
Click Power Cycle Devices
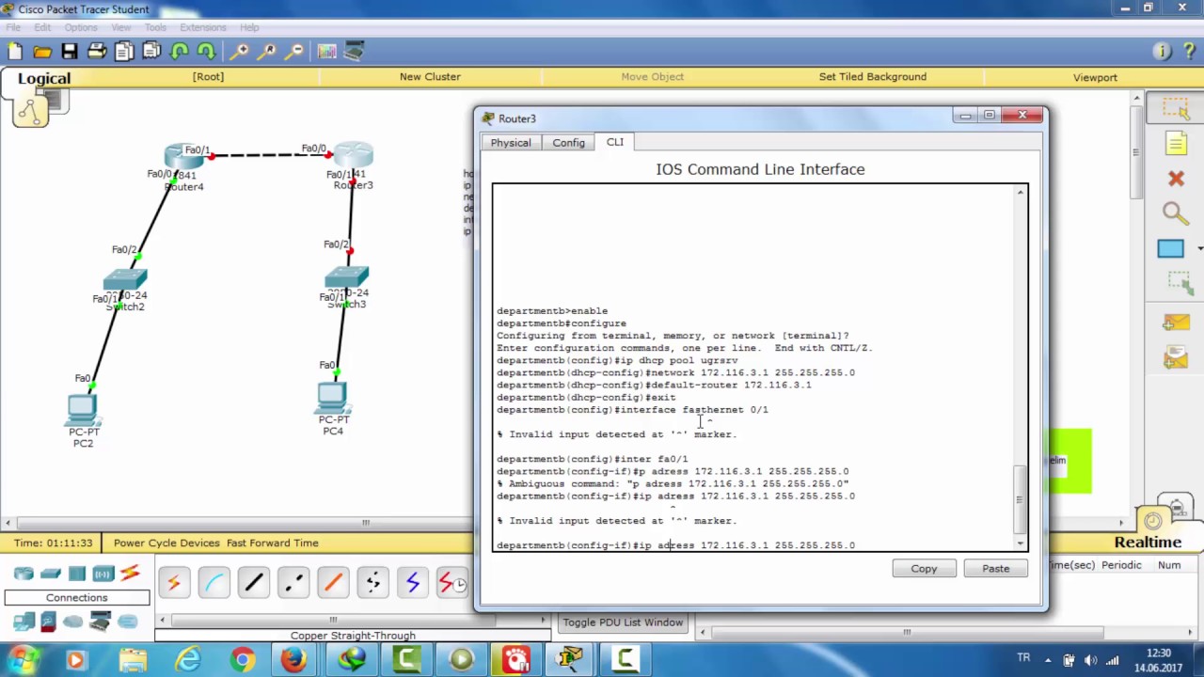167,543
